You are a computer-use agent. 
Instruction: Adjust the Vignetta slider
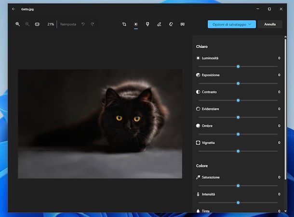238,151
